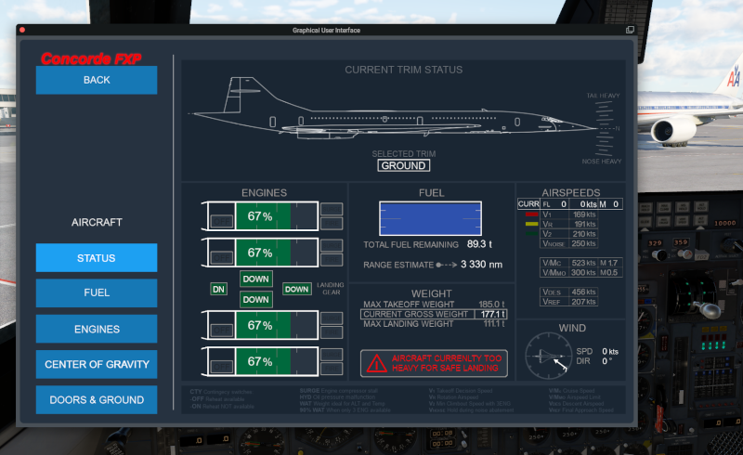Click the too heavy for landing warning text

446,363
